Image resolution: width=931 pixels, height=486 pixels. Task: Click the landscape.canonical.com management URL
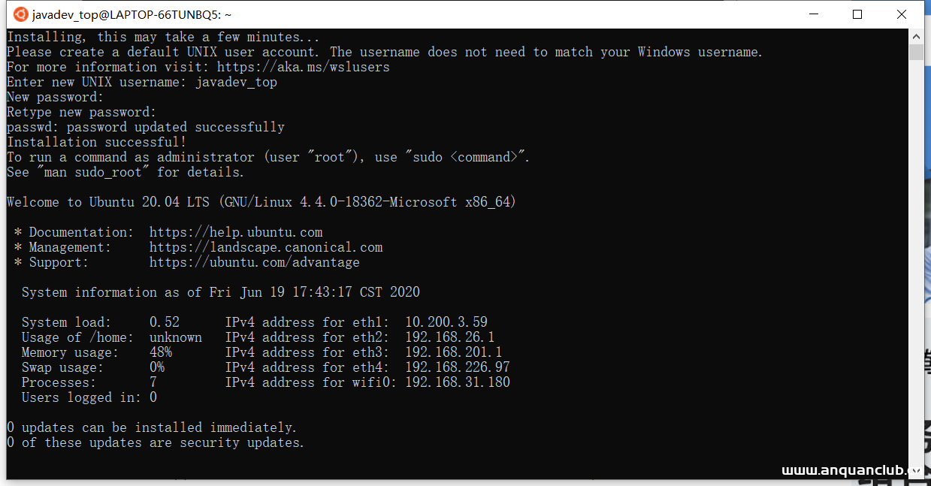coord(266,247)
